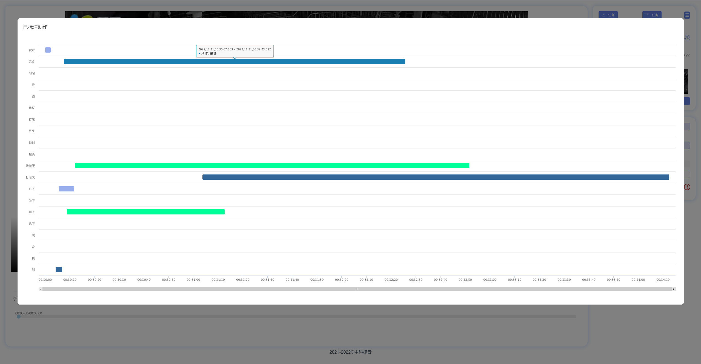Click the red exclamation warning icon
This screenshot has width=701, height=364.
click(x=687, y=187)
